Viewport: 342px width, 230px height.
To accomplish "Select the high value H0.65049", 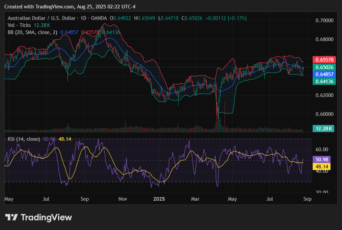I will coord(145,18).
